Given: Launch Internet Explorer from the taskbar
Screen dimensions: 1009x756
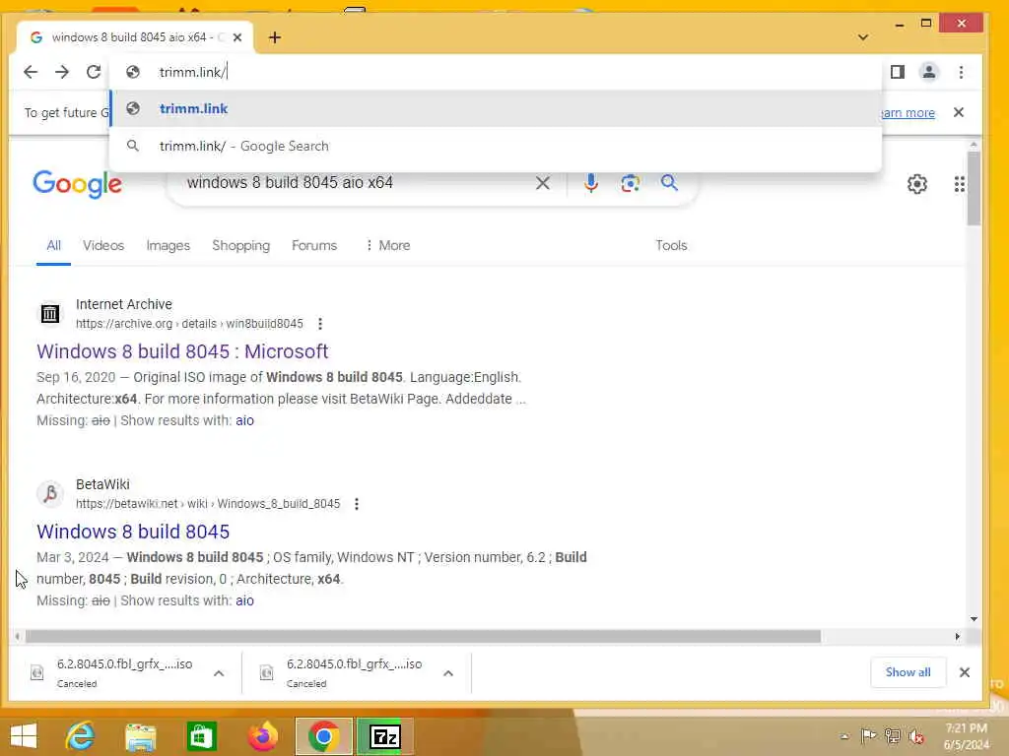Looking at the screenshot, I should point(81,736).
